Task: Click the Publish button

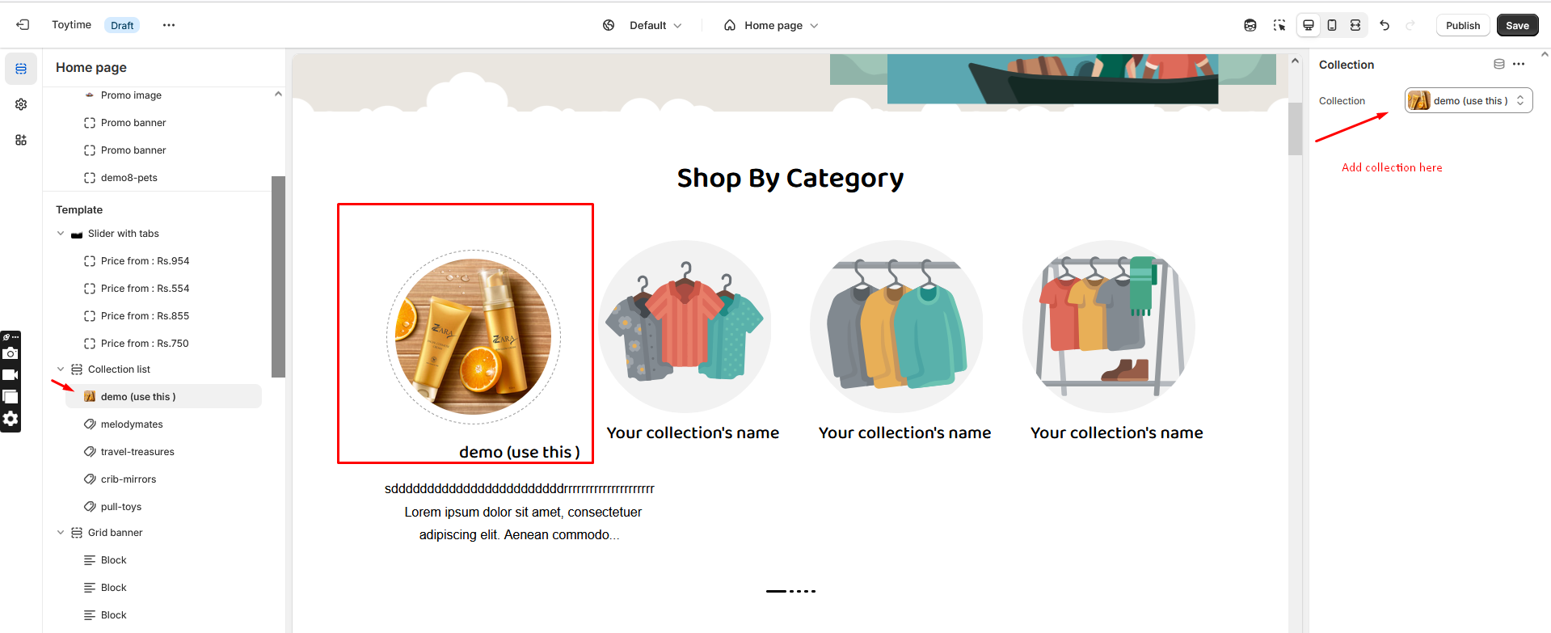Action: click(1463, 25)
